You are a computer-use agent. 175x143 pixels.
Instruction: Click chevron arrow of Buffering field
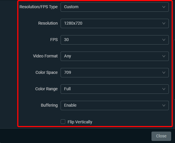[x=164, y=105]
